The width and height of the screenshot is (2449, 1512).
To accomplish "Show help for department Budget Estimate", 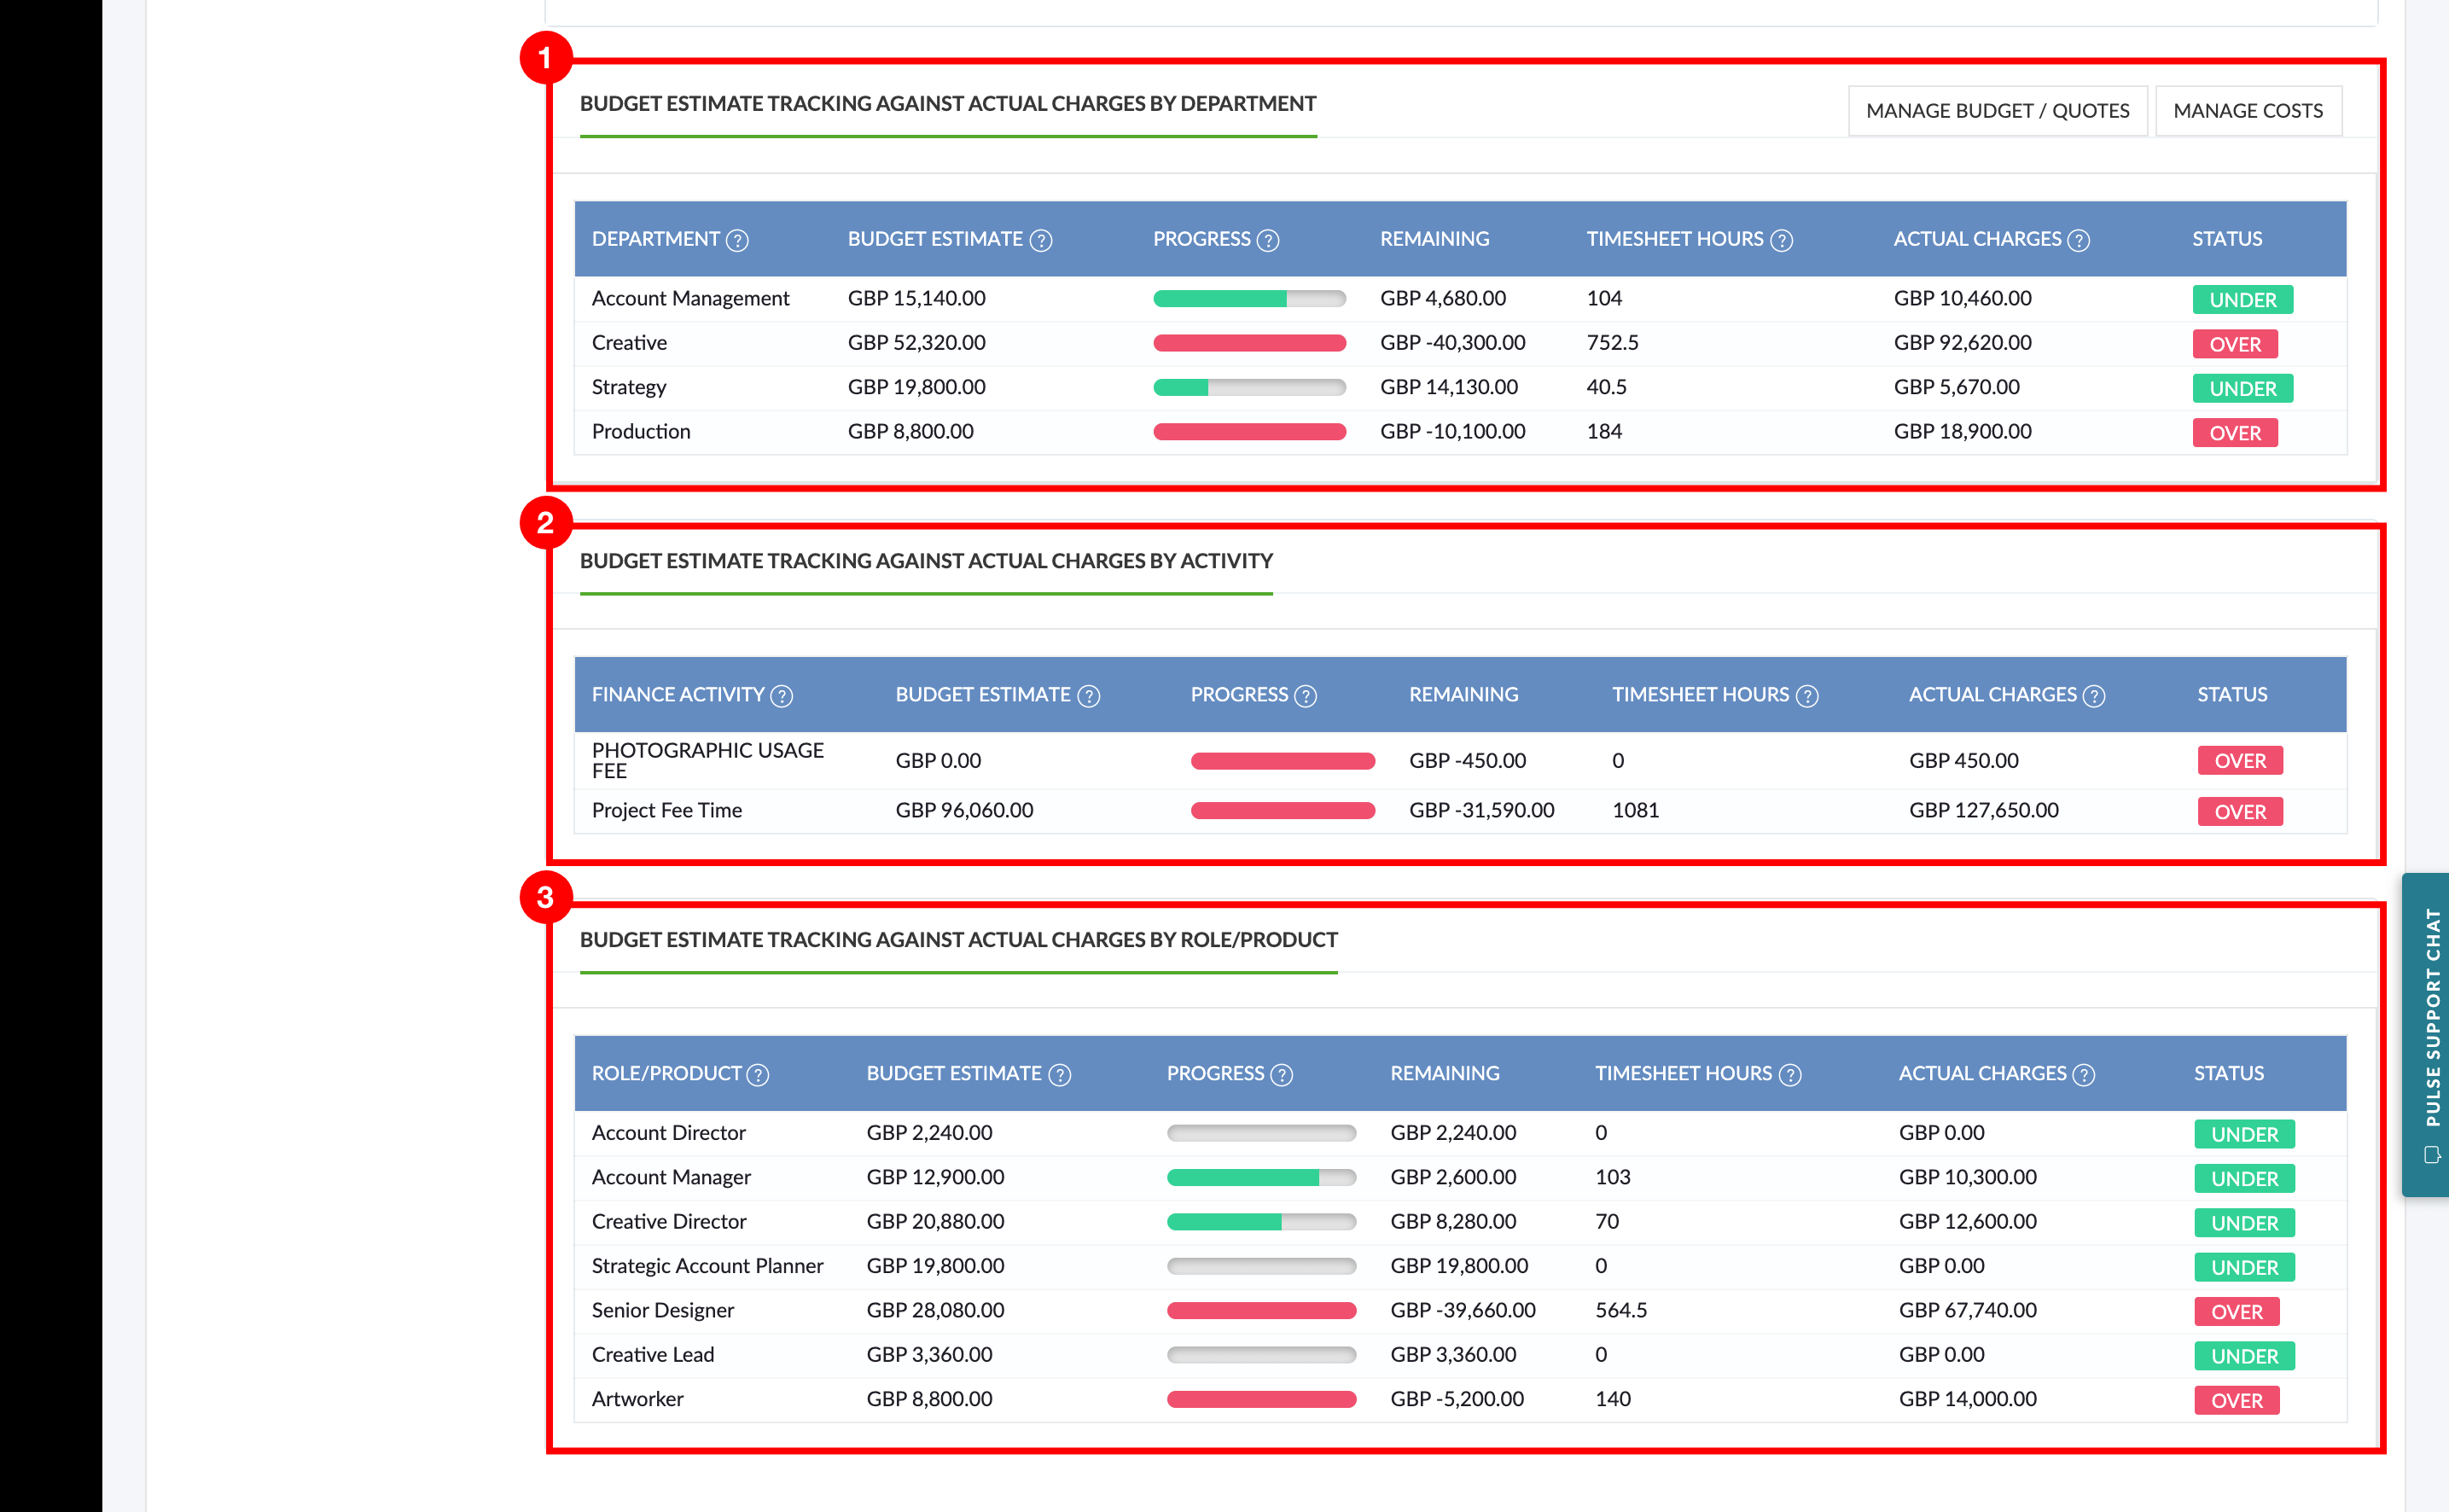I will pyautogui.click(x=1041, y=240).
